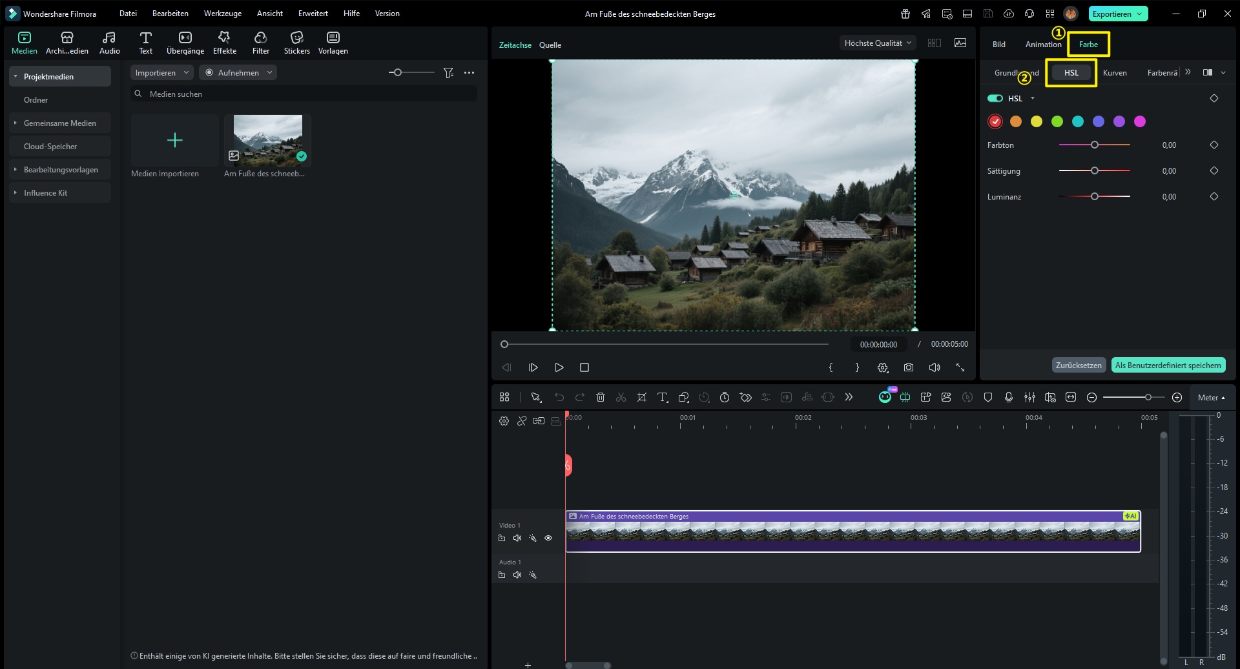Click the scissors split tool in timeline toolbar
This screenshot has width=1240, height=669.
[621, 396]
